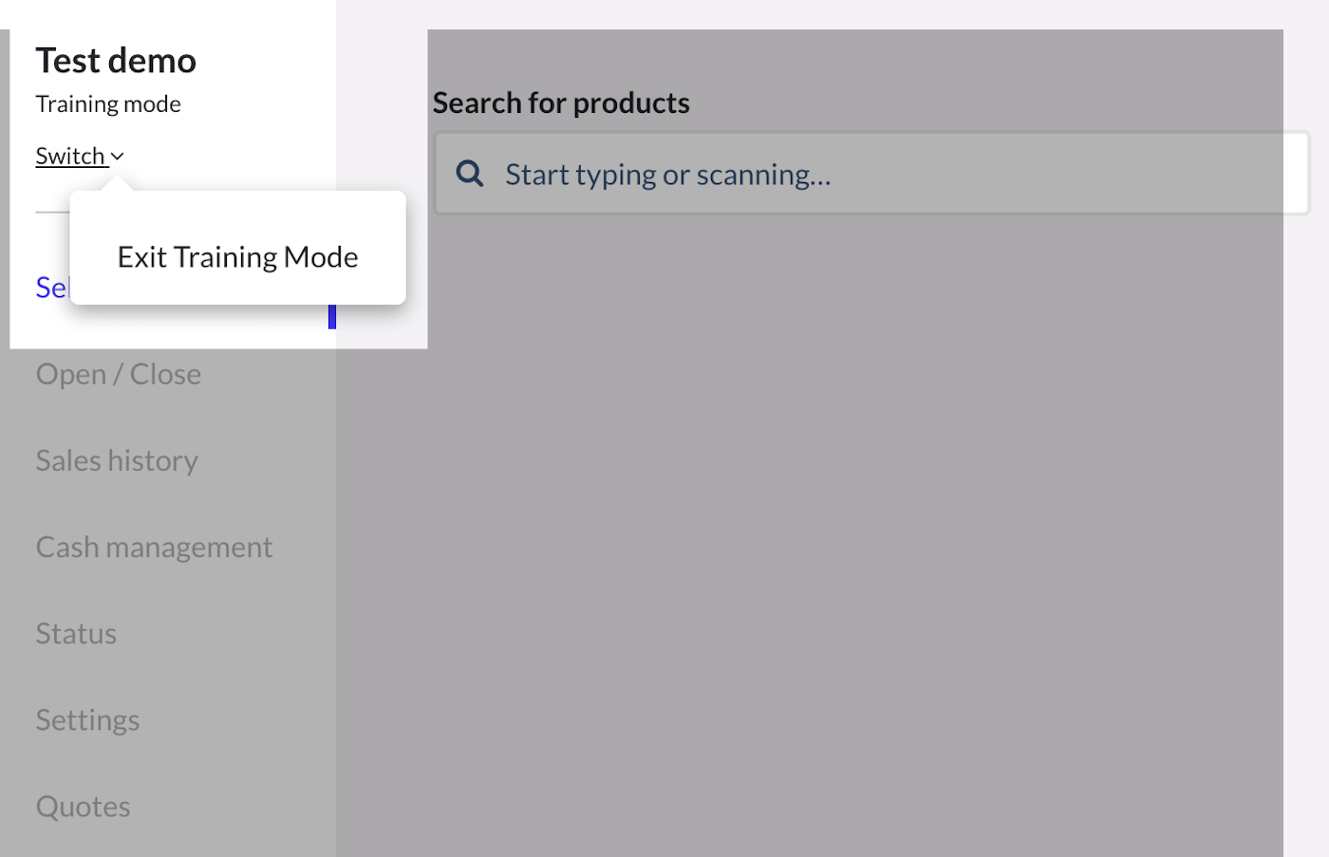Click the Search for products heading

click(x=561, y=102)
